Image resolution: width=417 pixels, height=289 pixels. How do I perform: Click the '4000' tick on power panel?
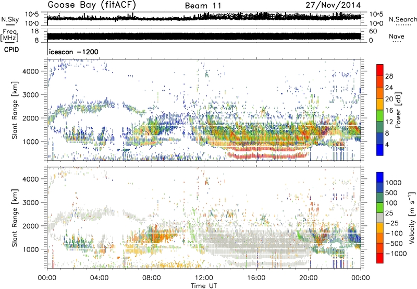(x=31, y=71)
